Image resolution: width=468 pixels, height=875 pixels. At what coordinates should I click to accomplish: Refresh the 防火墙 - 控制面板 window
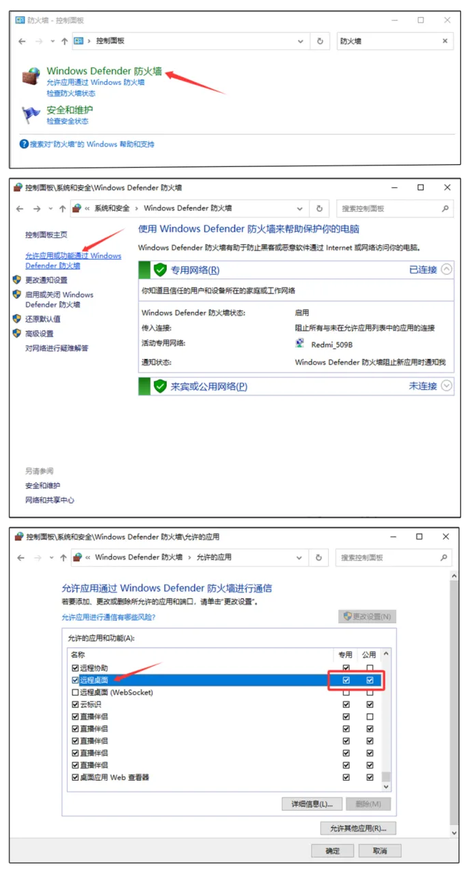(320, 41)
